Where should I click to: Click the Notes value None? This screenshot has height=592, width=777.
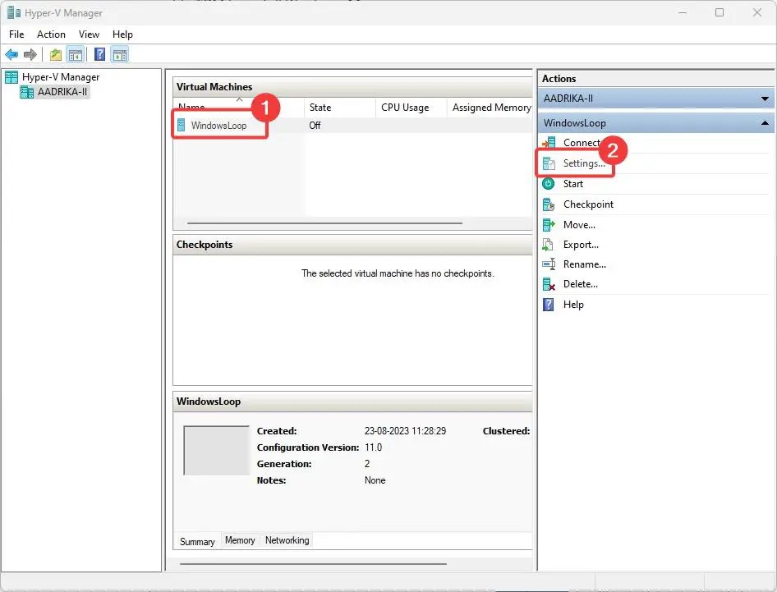point(375,480)
